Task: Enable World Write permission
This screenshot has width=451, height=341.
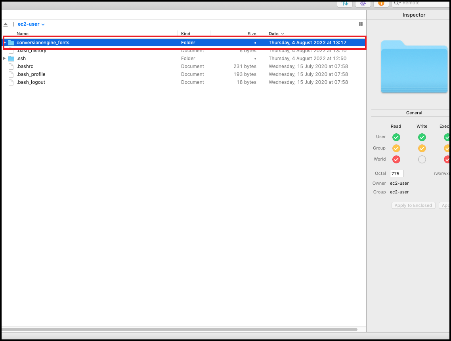Action: coord(422,159)
